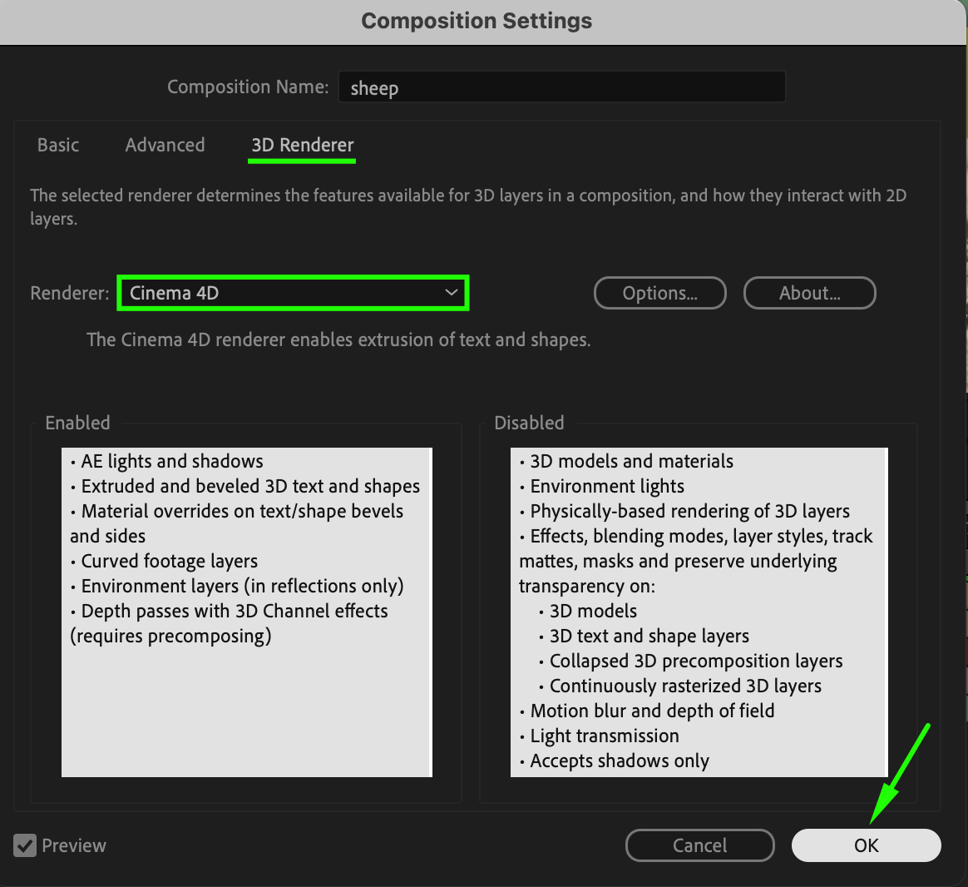
Task: Open the Advanced tab
Action: pos(165,145)
